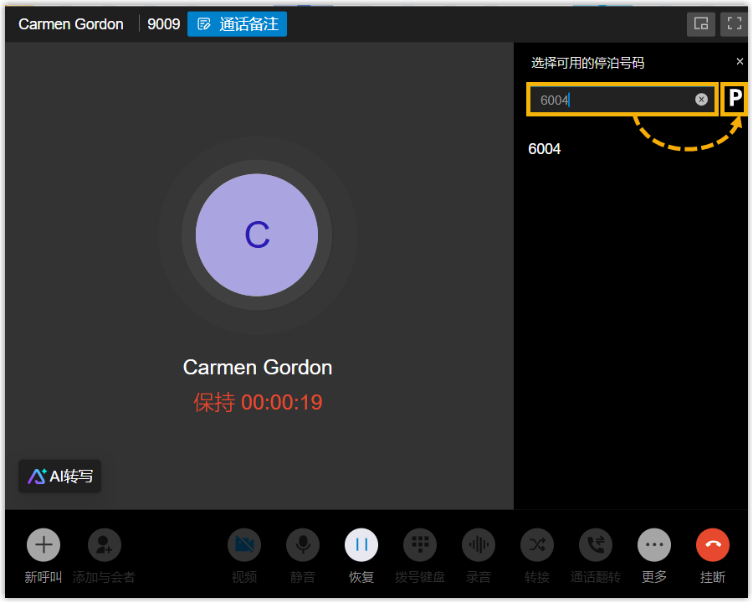Hang up the call with 挂断
Screen dimensions: 753x603
click(713, 545)
